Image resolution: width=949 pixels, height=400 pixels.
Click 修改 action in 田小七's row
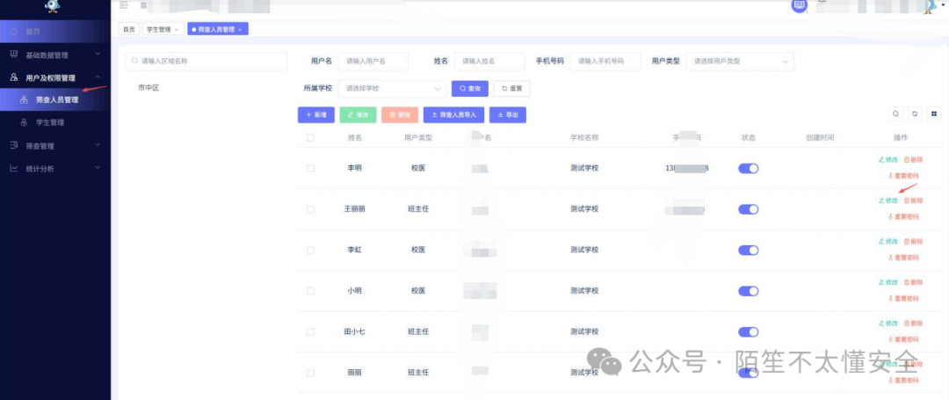click(887, 324)
